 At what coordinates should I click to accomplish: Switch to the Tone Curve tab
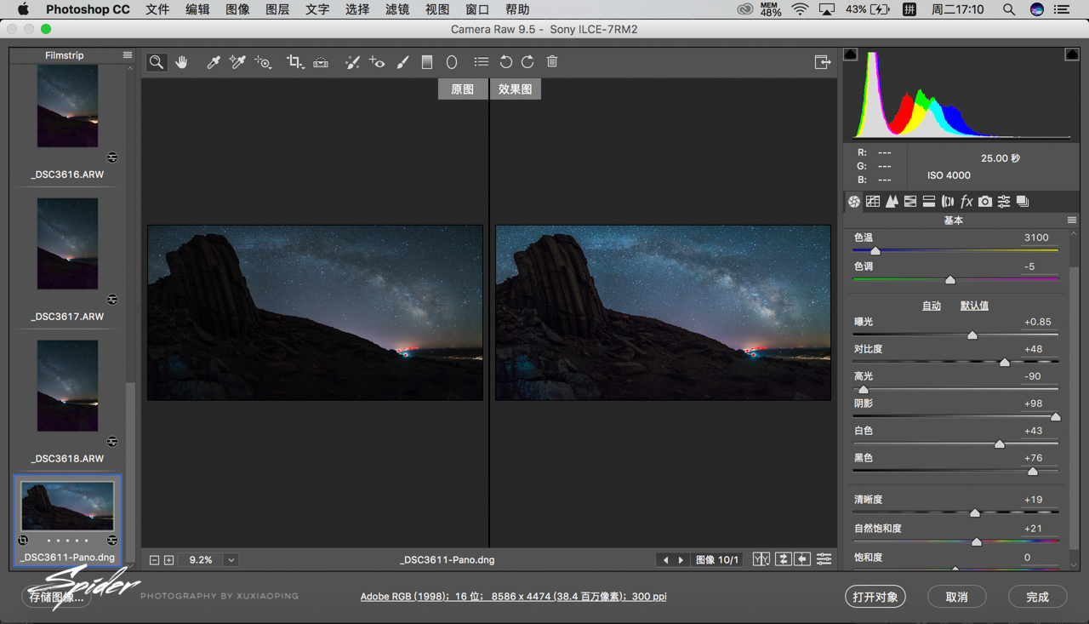pos(873,202)
